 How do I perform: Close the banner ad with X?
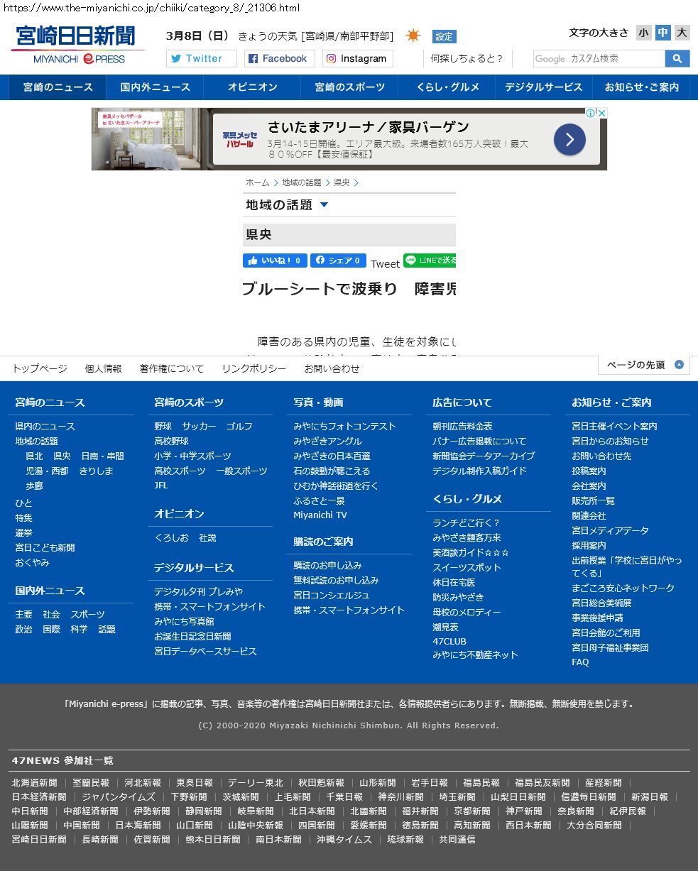tap(601, 113)
